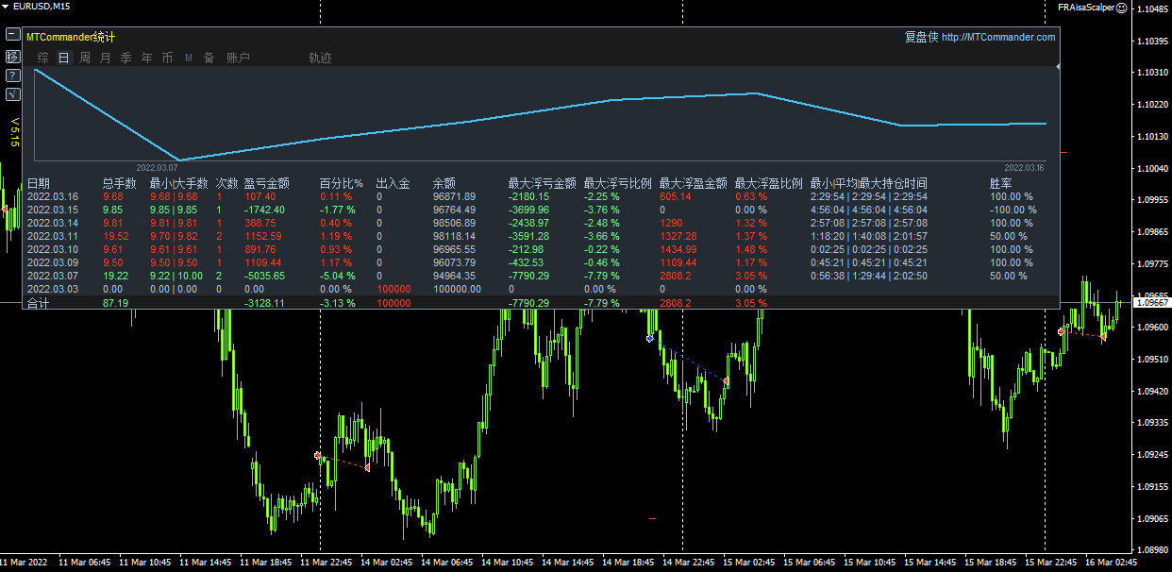Viewport: 1172px width, 572px height.
Task: Click the blue trade entry marker on chart
Action: coord(649,338)
